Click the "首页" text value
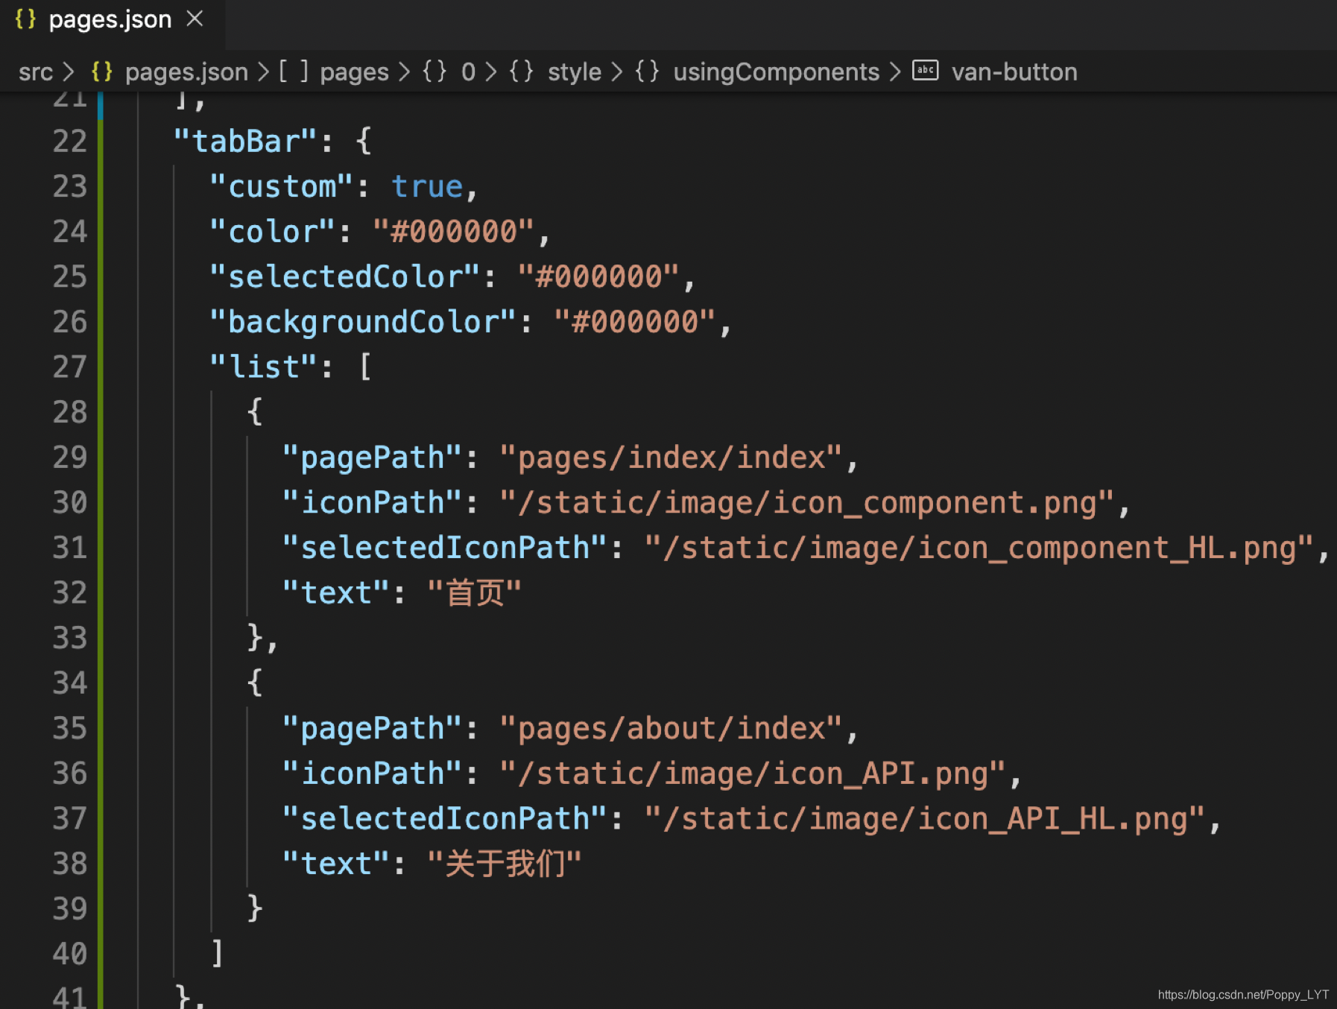This screenshot has width=1337, height=1009. (474, 593)
